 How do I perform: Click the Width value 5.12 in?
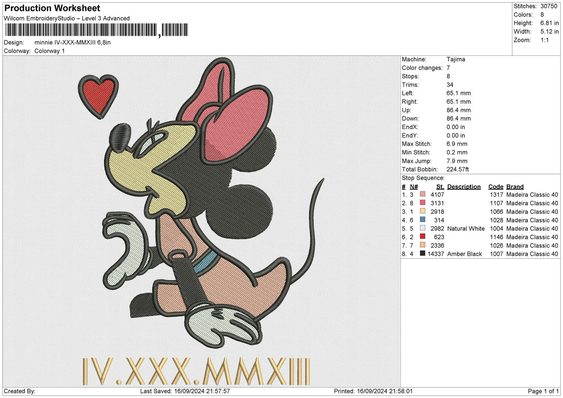[549, 31]
